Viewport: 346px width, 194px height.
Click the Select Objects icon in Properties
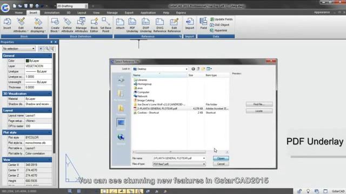[47, 48]
